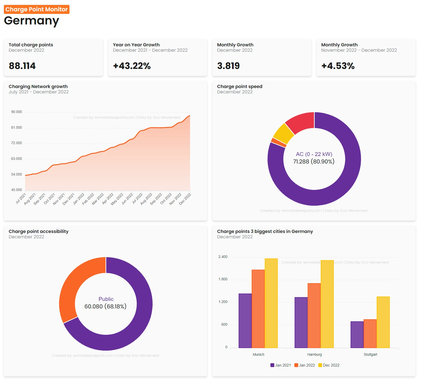Screen dimensions: 421x382
Task: Click the Charge Point Monitor orange badge
Action: (x=37, y=9)
